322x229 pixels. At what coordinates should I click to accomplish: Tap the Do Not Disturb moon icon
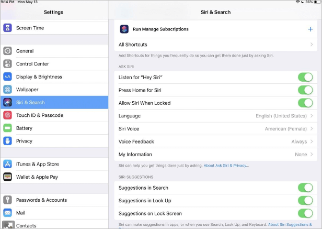(303, 2)
